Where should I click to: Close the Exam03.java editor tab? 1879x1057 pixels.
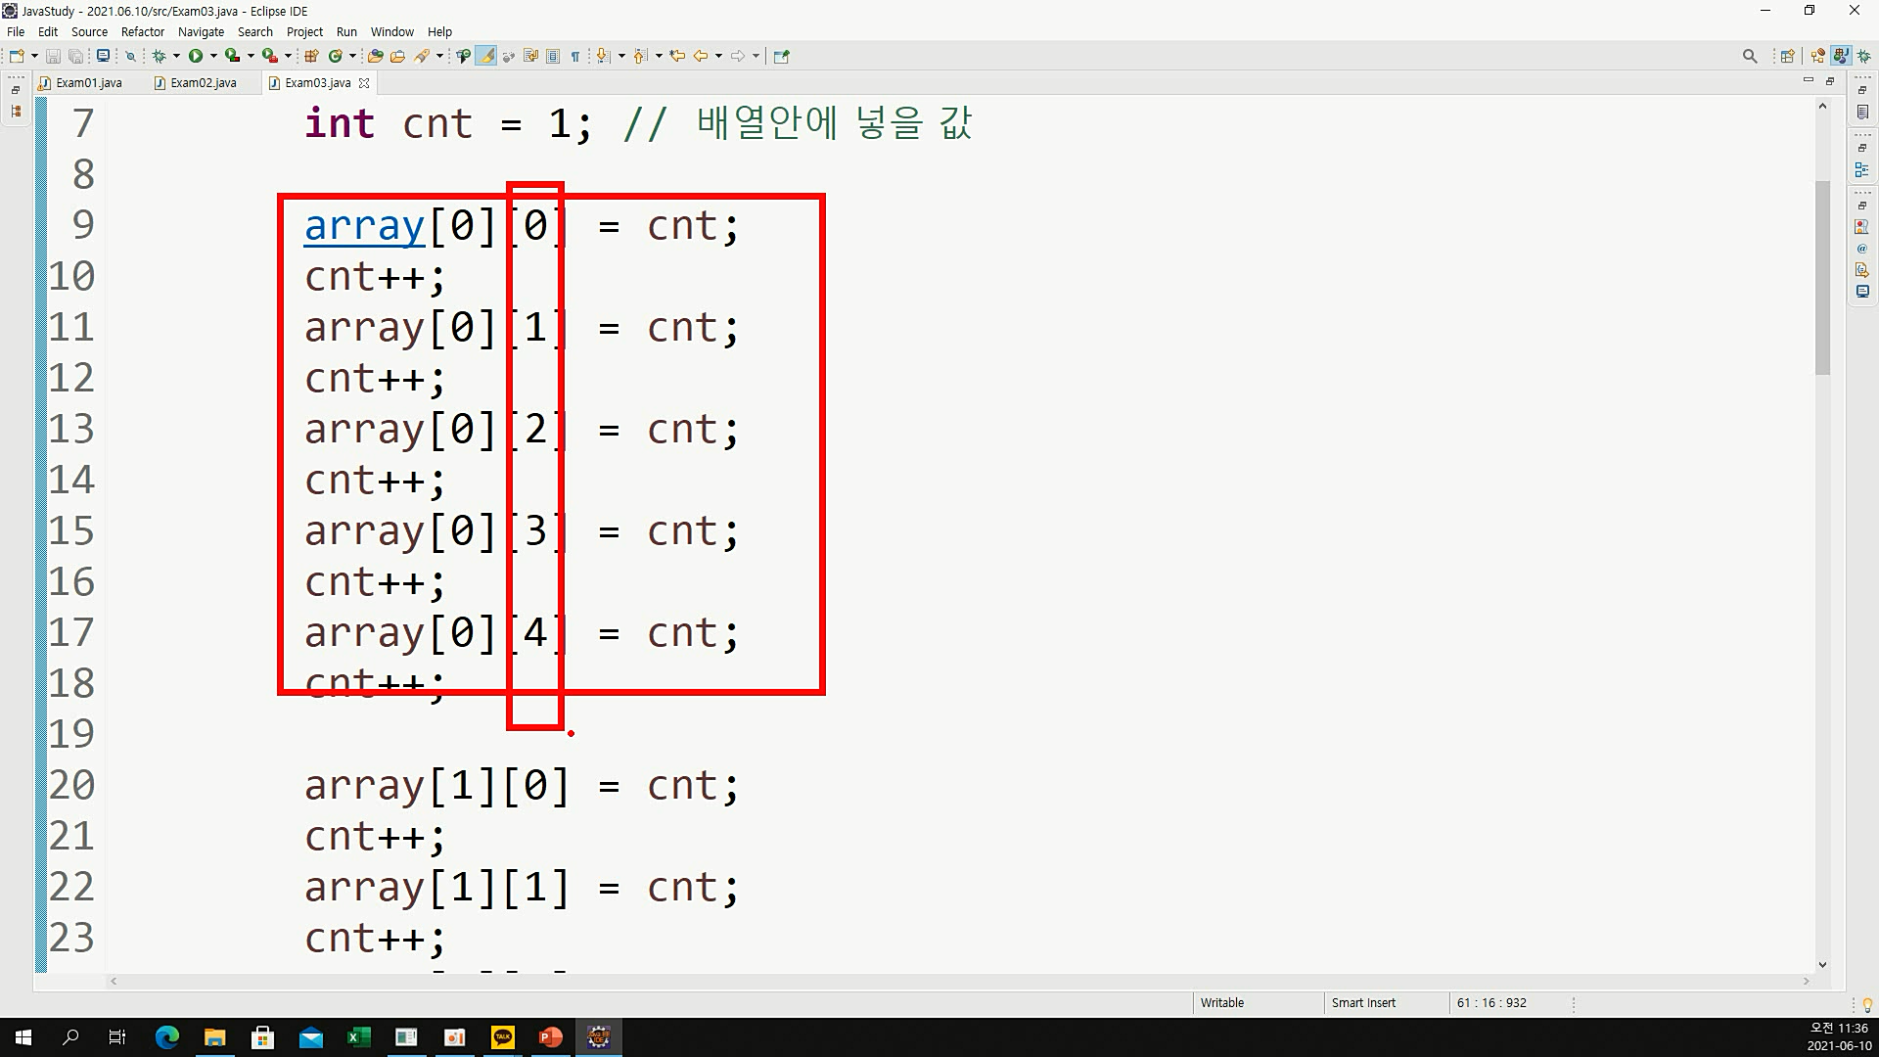tap(364, 83)
